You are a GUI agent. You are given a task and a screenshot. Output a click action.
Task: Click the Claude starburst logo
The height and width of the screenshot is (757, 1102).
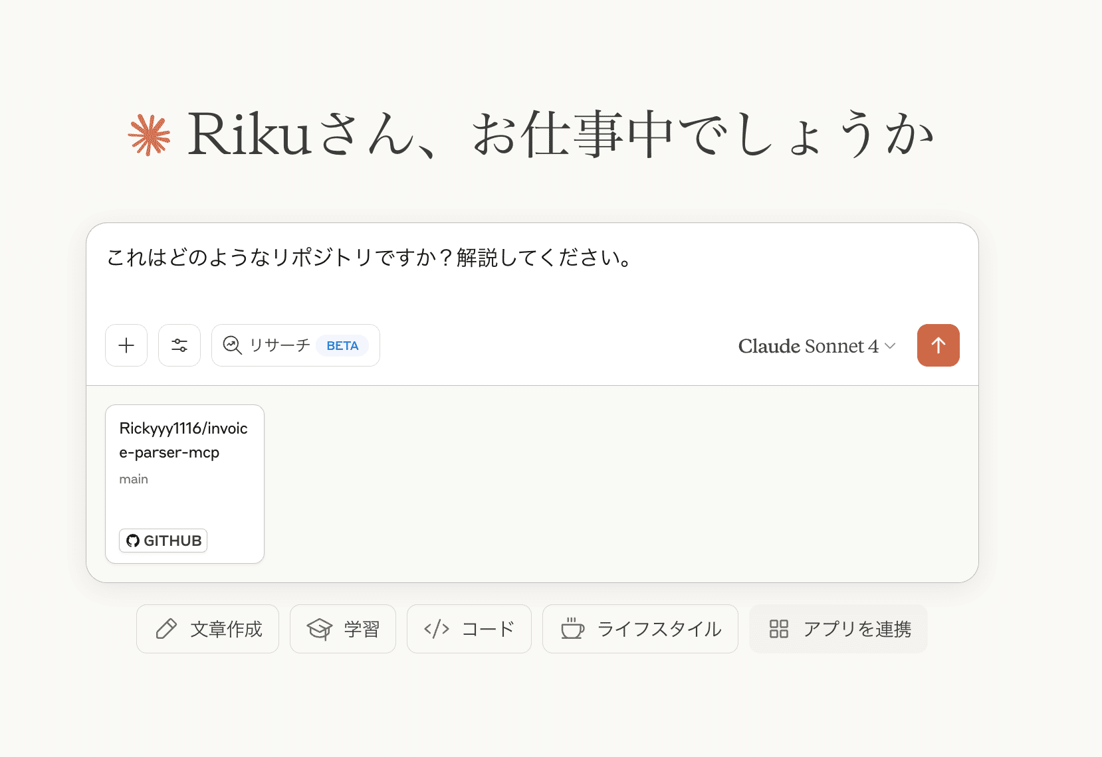point(150,135)
